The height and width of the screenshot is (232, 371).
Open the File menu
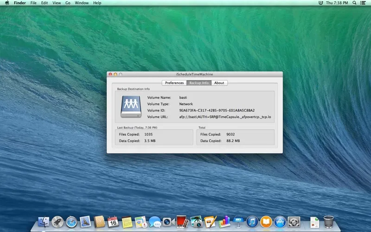coord(33,3)
